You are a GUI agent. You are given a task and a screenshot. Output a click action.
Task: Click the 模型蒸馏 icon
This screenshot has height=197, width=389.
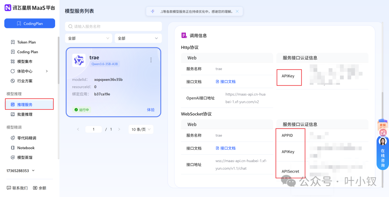pyautogui.click(x=13, y=157)
